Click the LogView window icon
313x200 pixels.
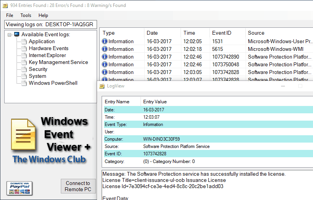coord(102,86)
